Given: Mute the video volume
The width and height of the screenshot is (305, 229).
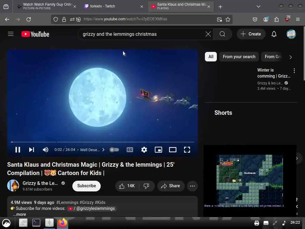Looking at the screenshot, I should [x=45, y=150].
